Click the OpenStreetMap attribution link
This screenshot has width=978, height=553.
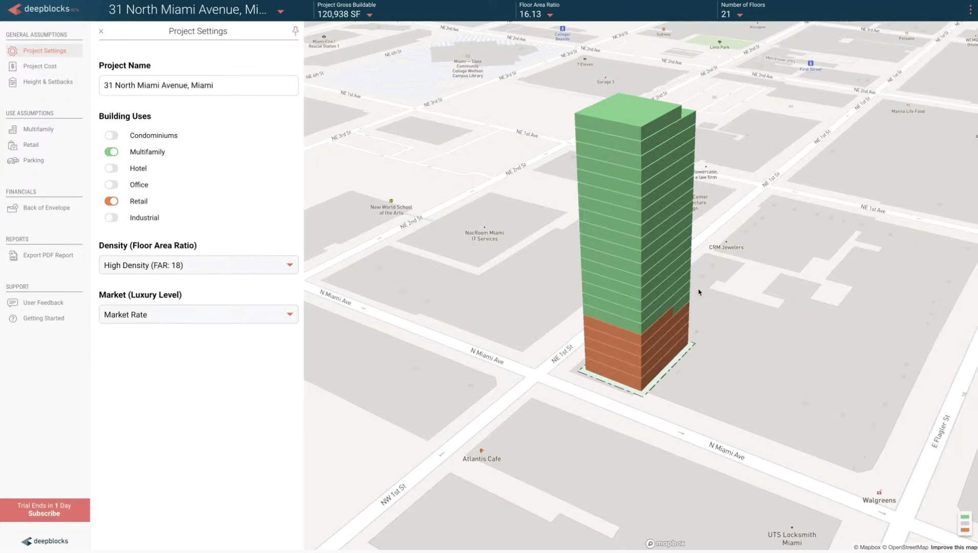pos(905,547)
